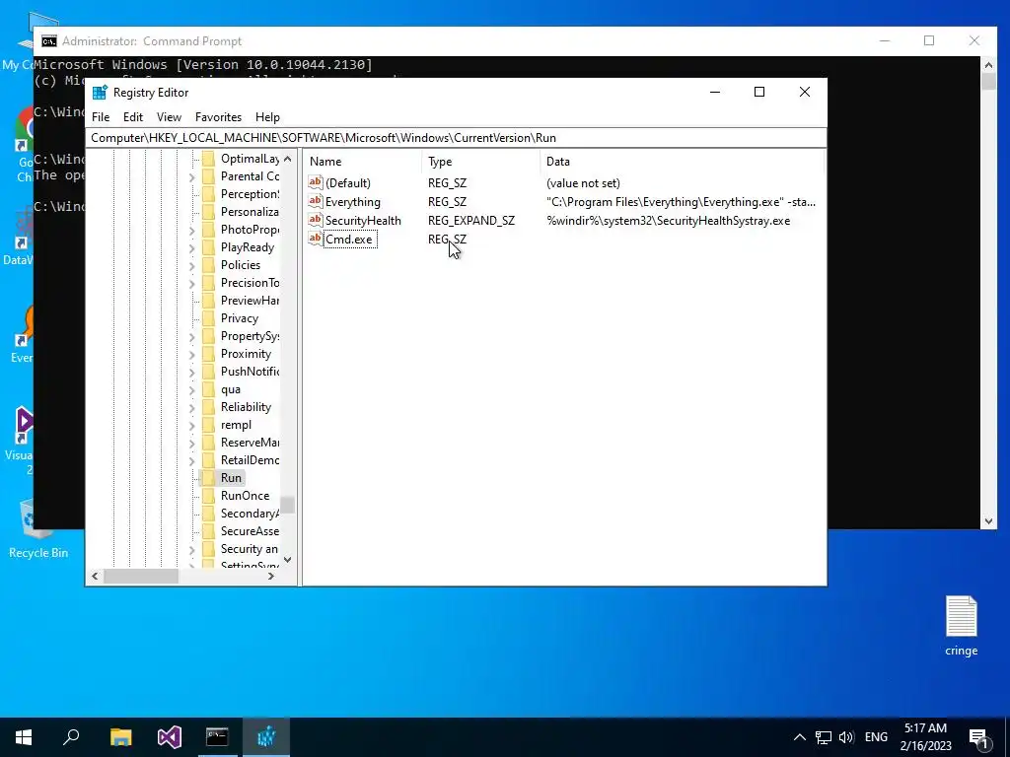
Task: Click the Registry Editor title bar icon
Action: (100, 93)
